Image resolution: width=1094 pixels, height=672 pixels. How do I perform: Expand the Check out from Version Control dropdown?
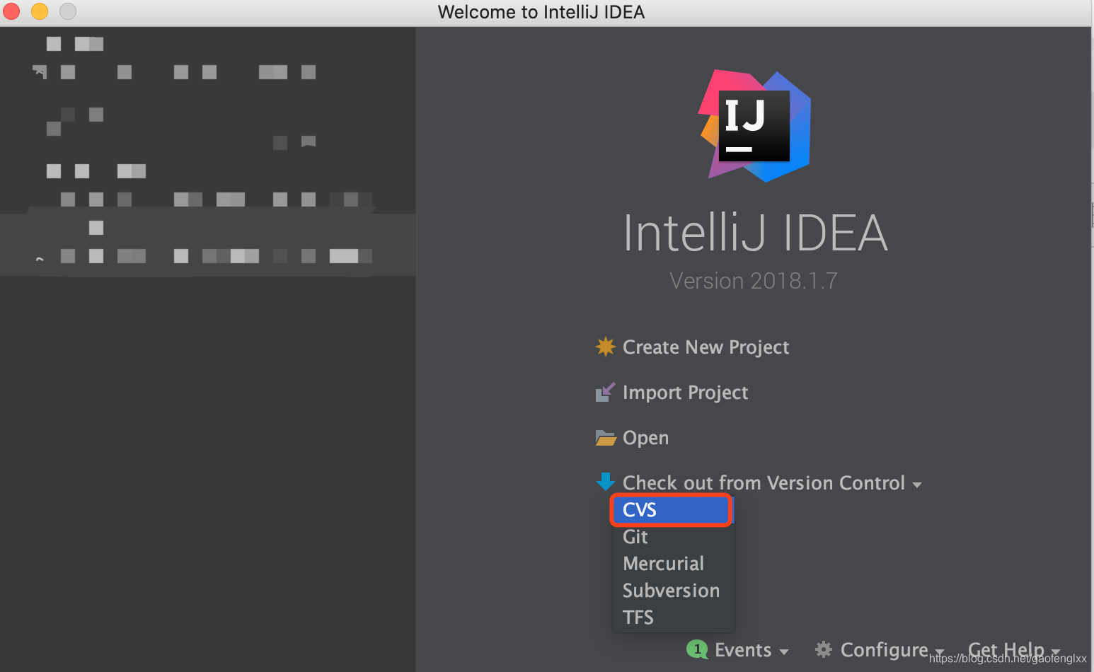tap(917, 484)
